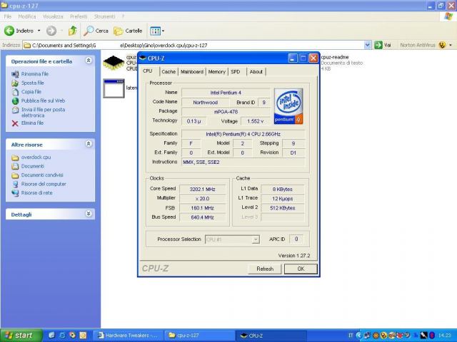Click the OK button in CPU-Z

click(301, 269)
